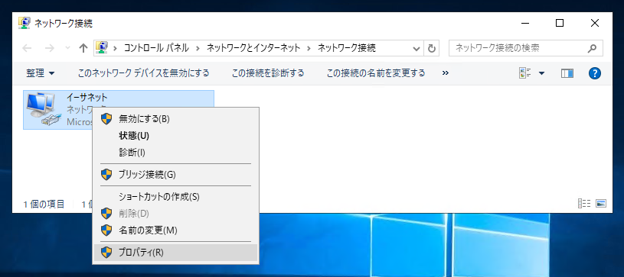Maximize the ネットワーク接続 window

point(560,23)
